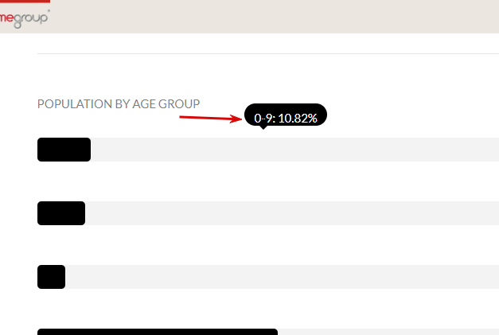Viewport: 499px width, 335px height.
Task: Click the red arrow's arrowhead tip
Action: (x=240, y=119)
